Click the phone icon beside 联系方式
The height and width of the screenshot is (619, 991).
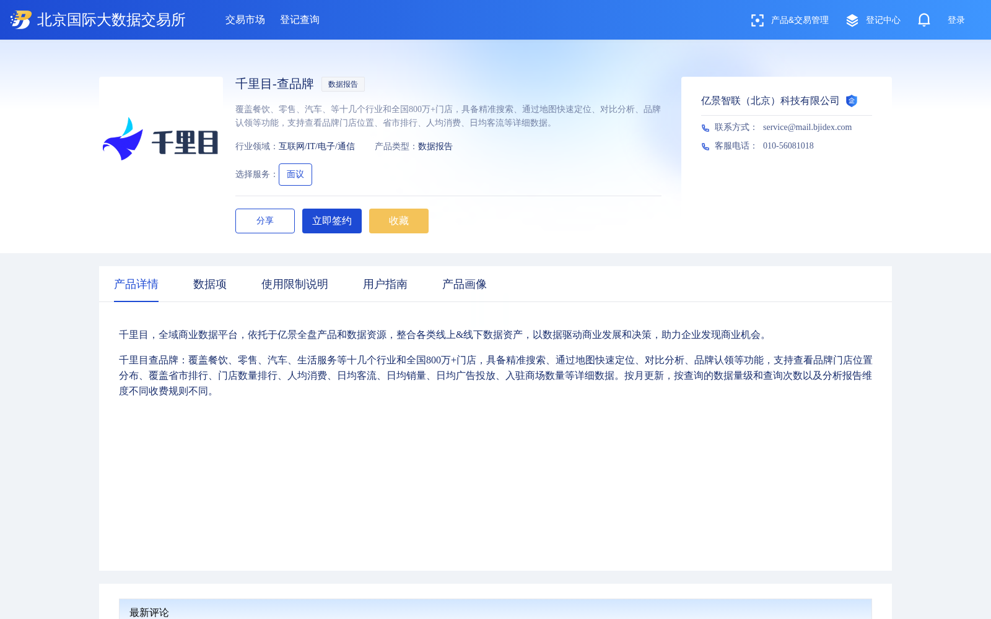(x=705, y=128)
